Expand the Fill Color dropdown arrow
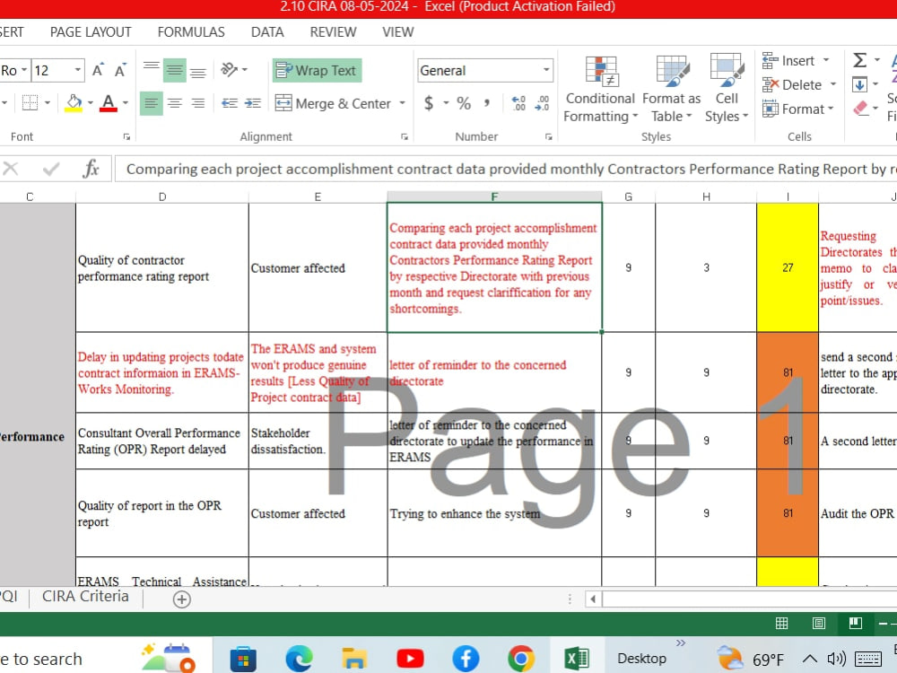 coord(91,103)
